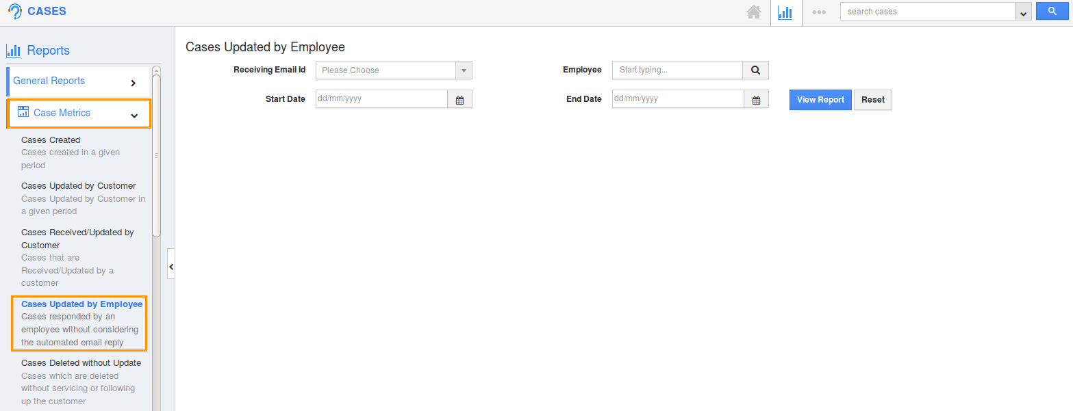Click the home icon in the toolbar

(x=753, y=12)
